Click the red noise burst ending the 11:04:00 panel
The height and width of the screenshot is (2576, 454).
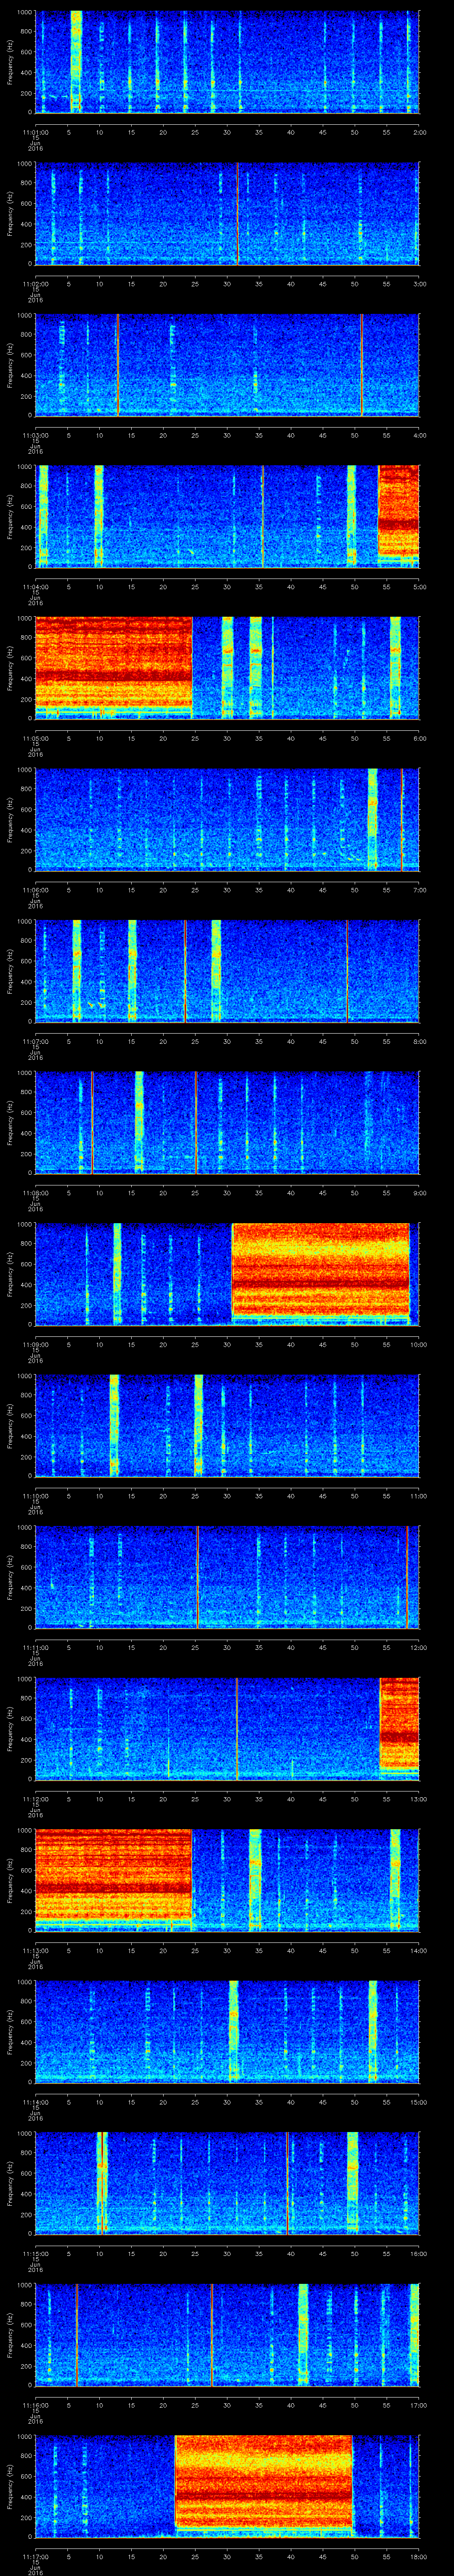(399, 511)
